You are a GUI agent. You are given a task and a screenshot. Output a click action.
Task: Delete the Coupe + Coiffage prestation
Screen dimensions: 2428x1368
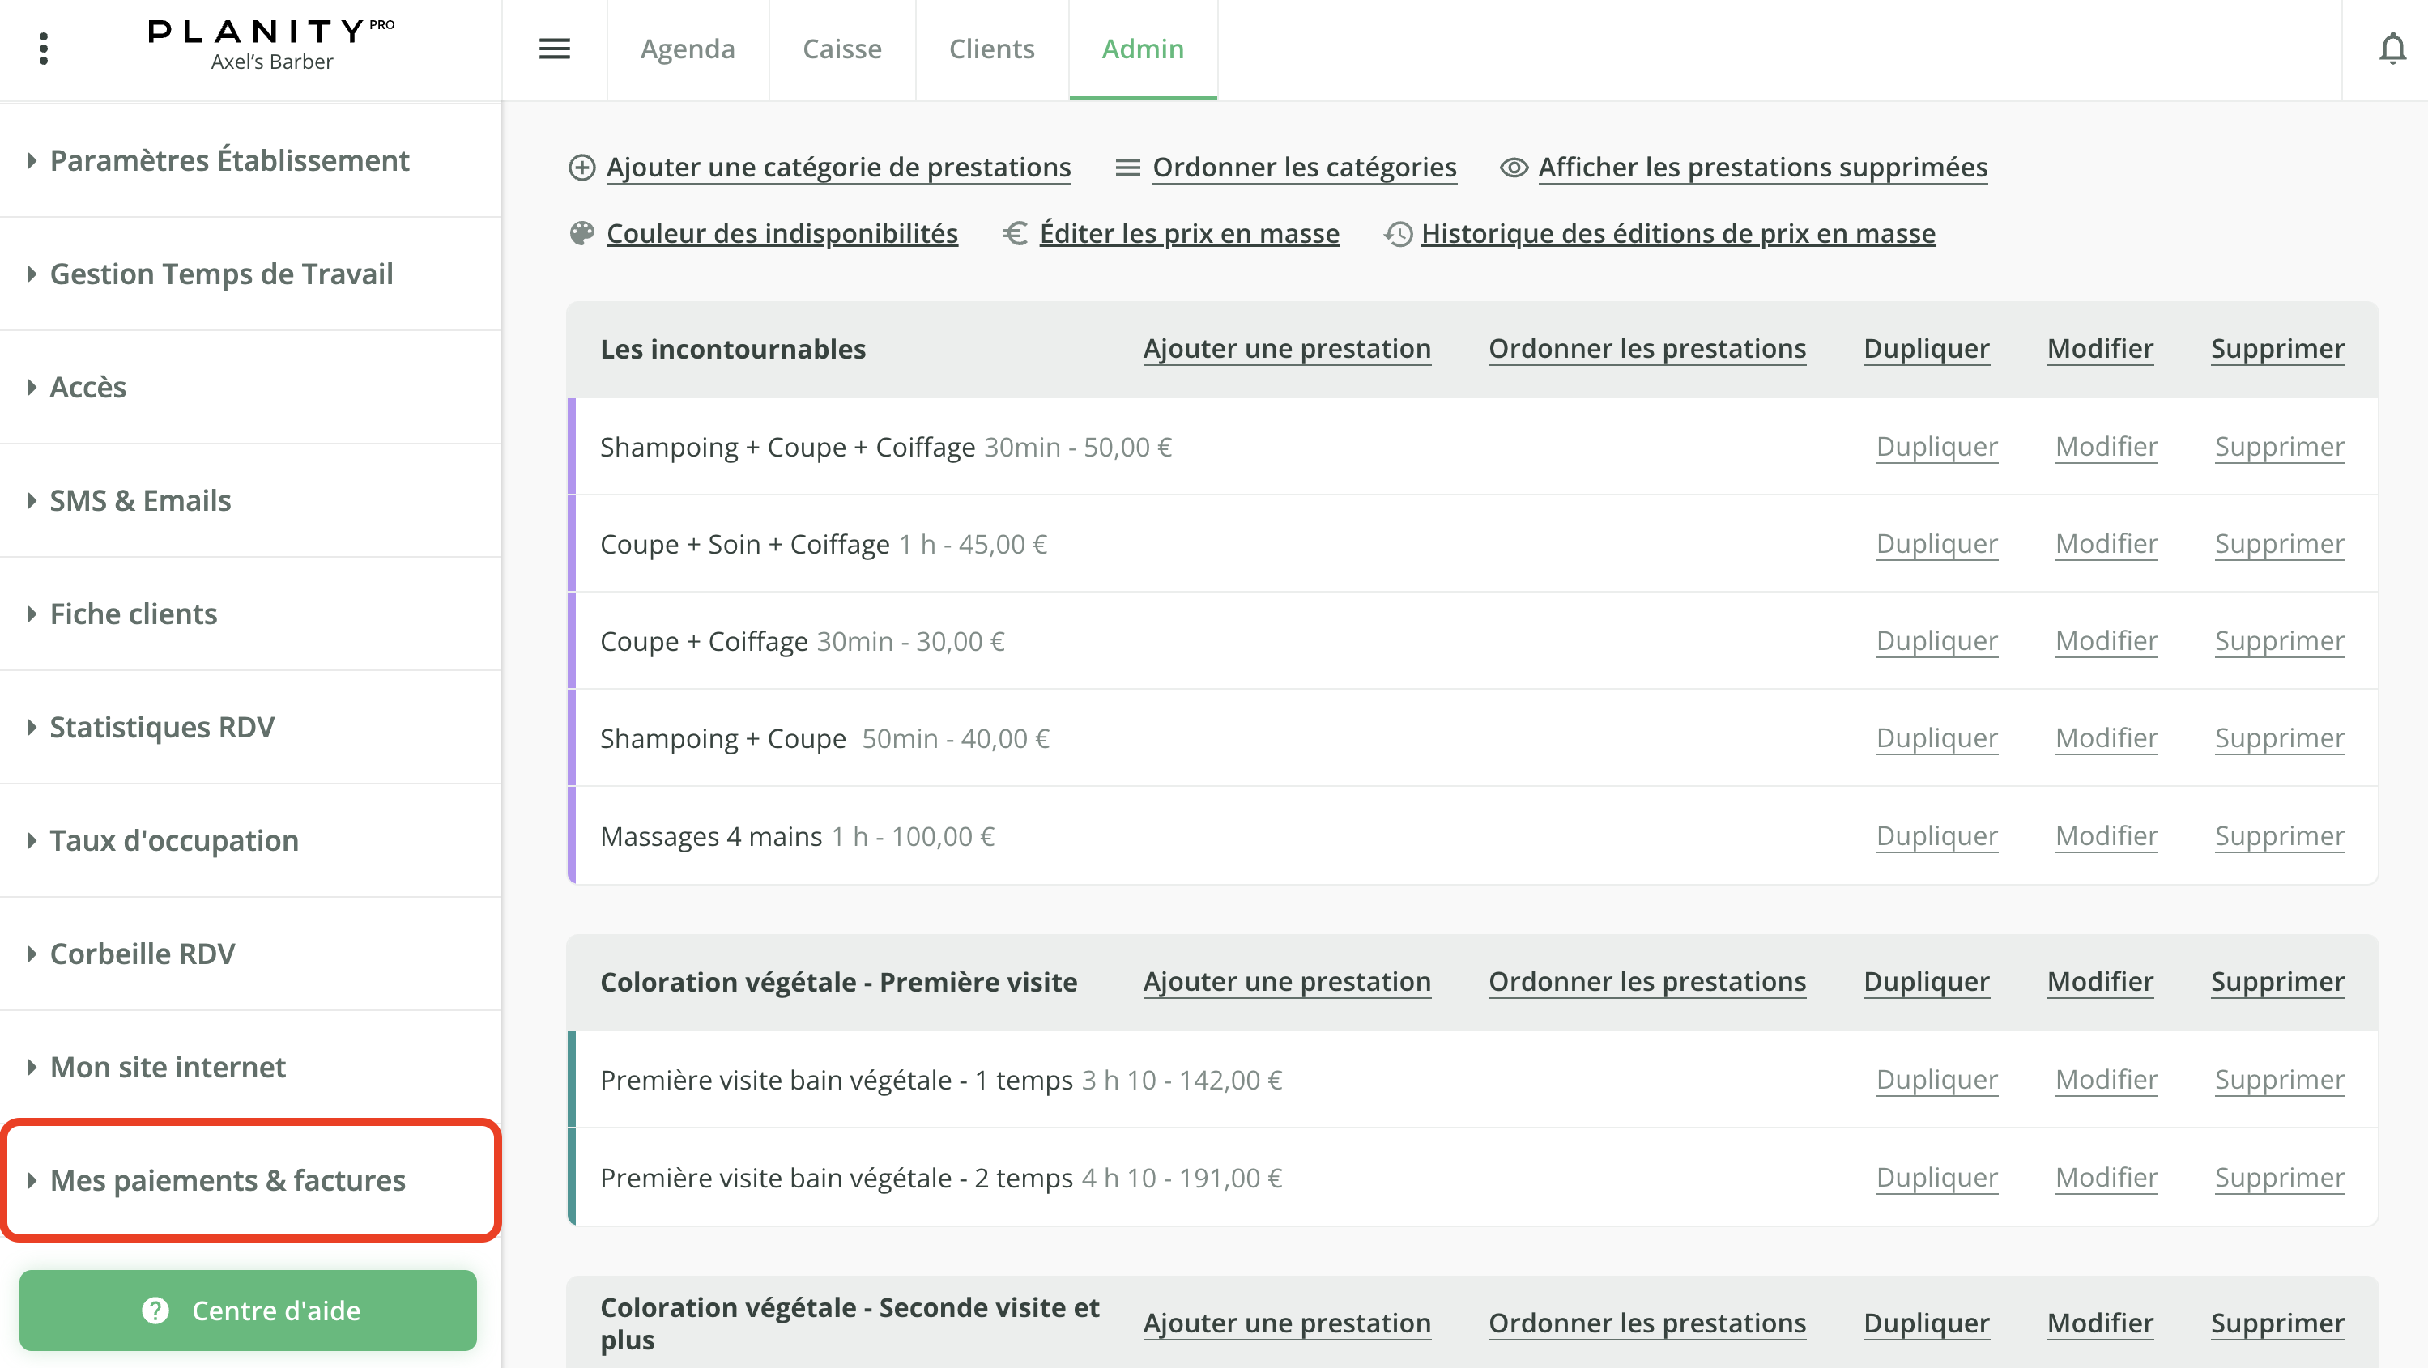pos(2279,639)
